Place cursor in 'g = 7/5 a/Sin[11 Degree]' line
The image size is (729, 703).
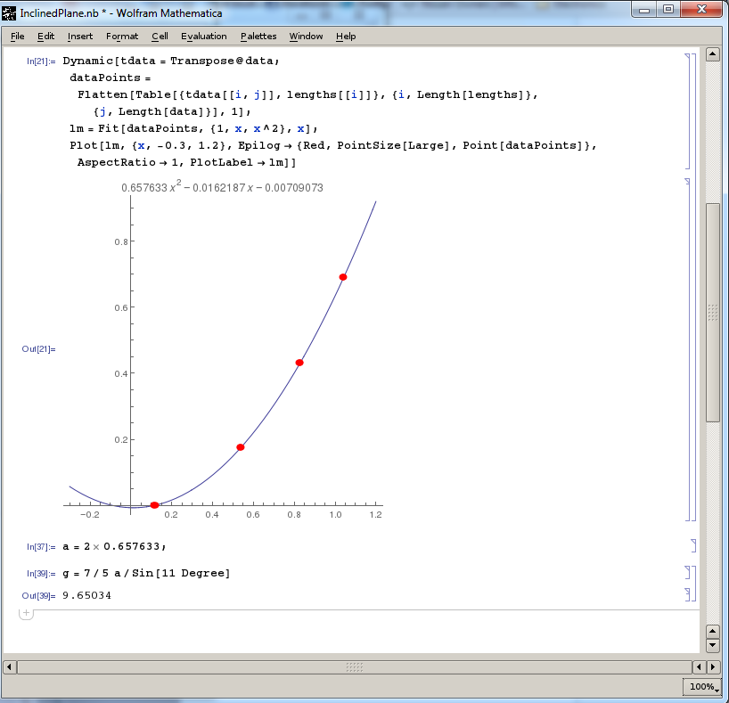146,573
